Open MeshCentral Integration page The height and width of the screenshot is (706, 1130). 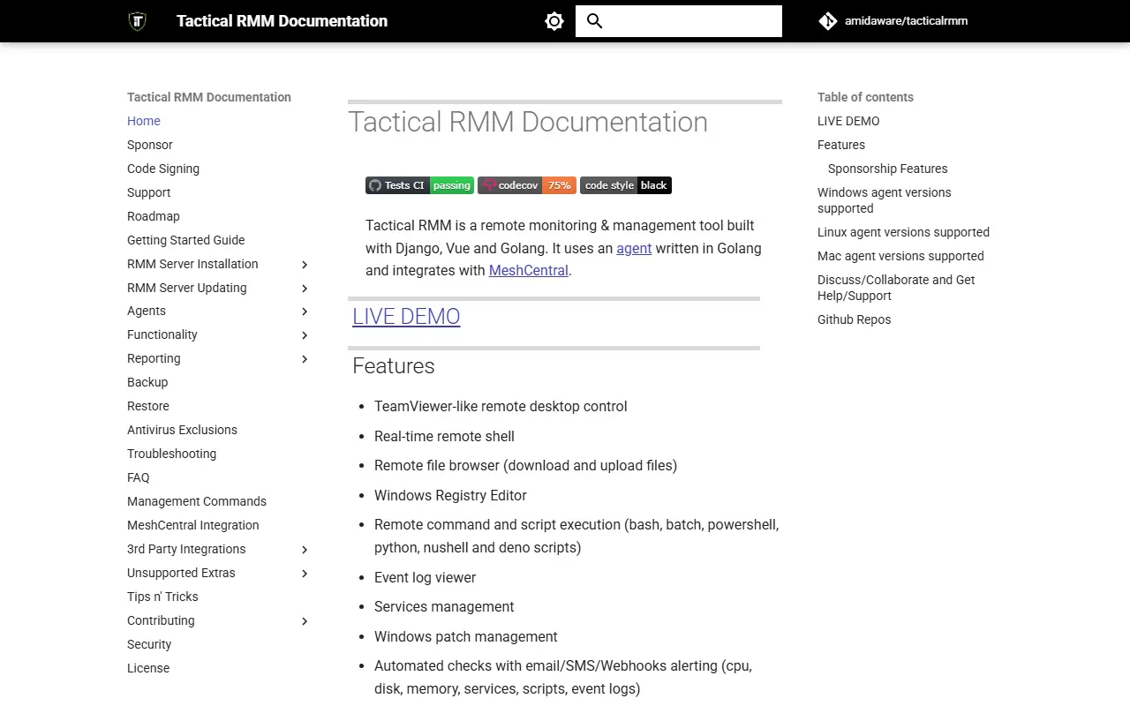point(193,525)
